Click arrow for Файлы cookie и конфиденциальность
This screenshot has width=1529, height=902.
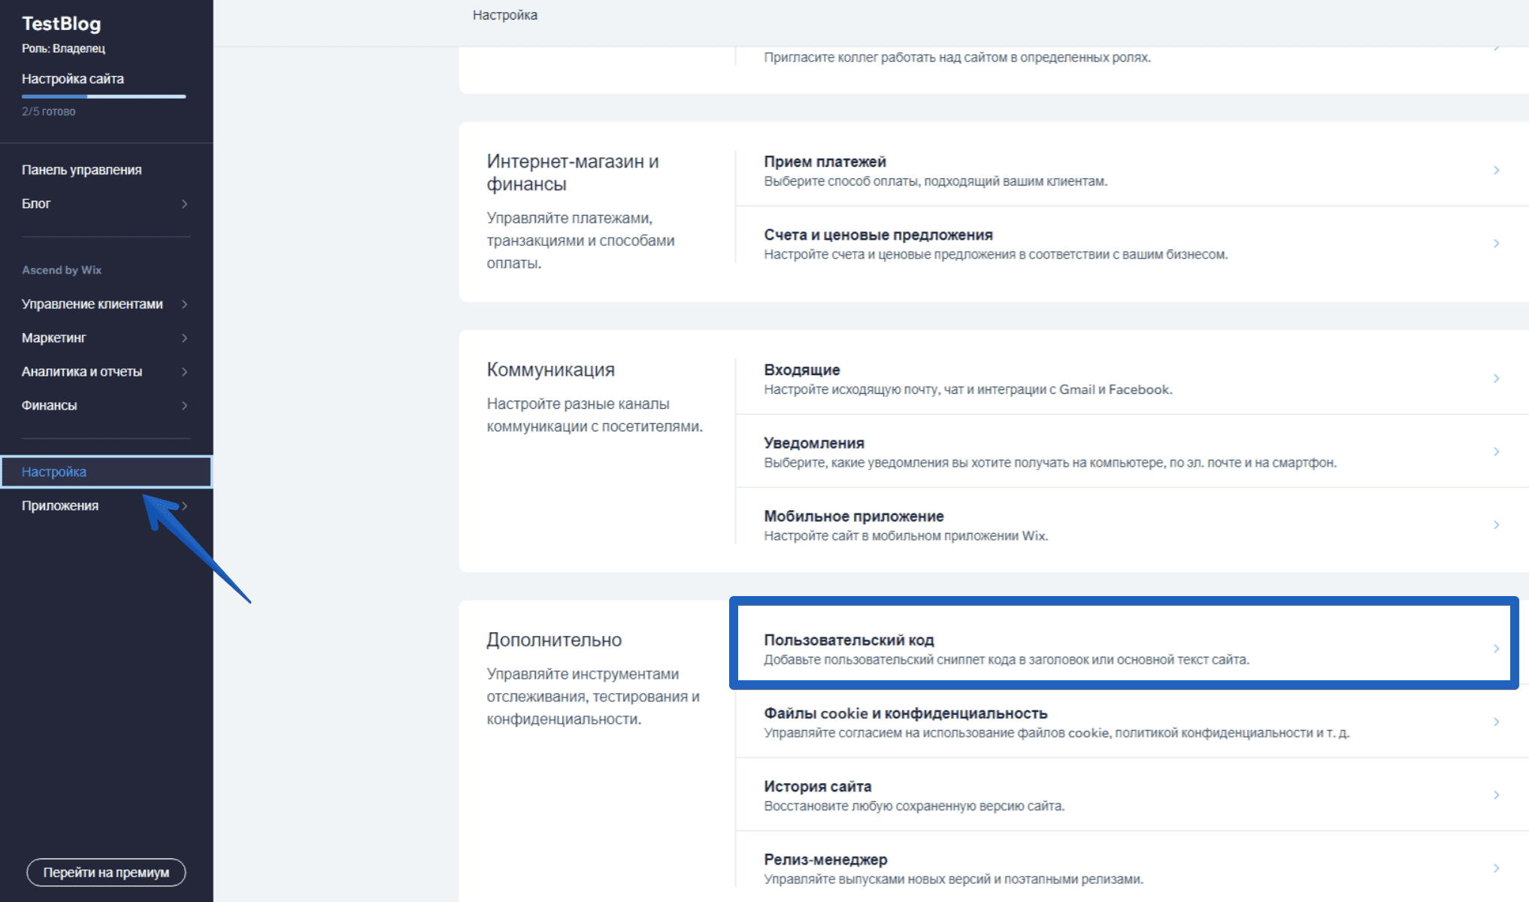(x=1496, y=722)
